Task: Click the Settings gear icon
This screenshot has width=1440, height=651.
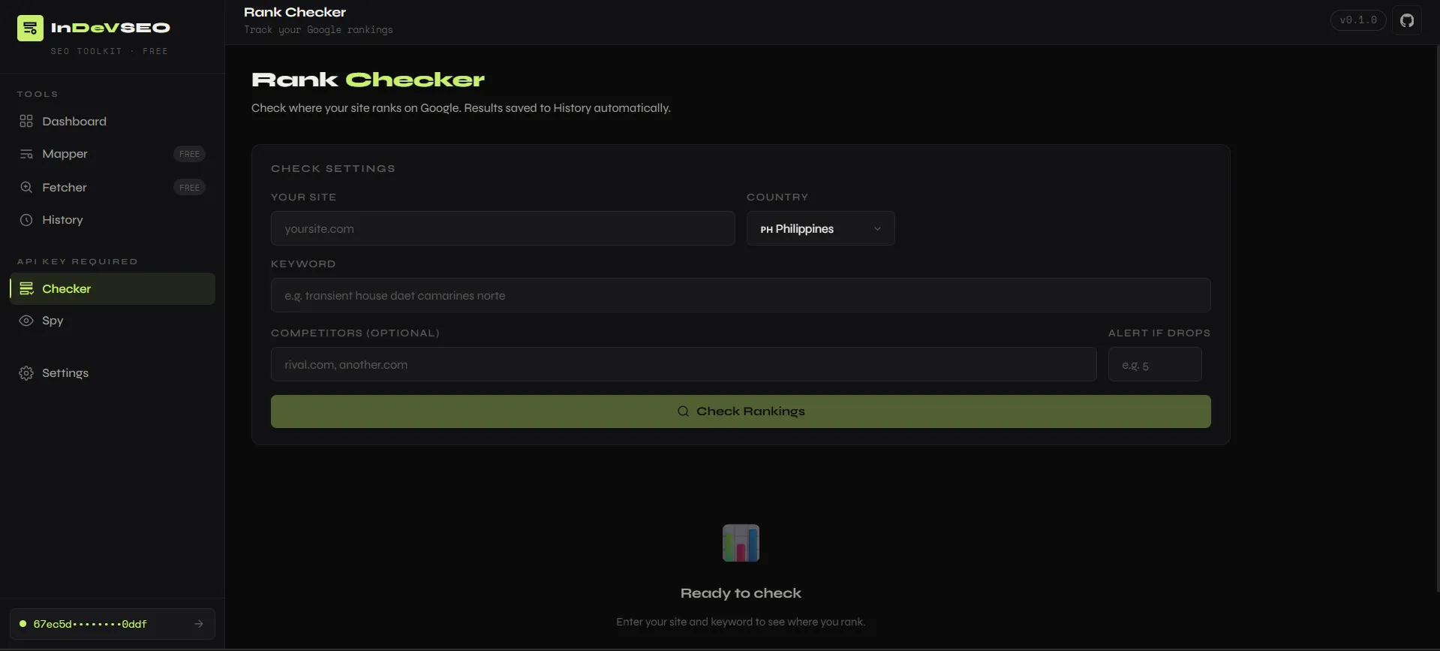Action: click(26, 373)
